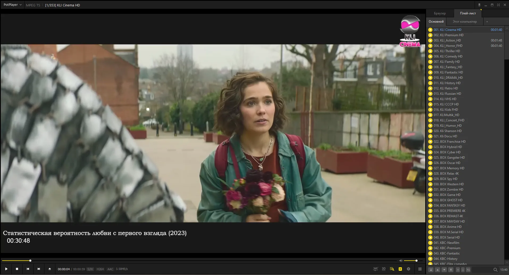Switch to the Плей-лист tab
The height and width of the screenshot is (275, 509).
[x=468, y=13]
